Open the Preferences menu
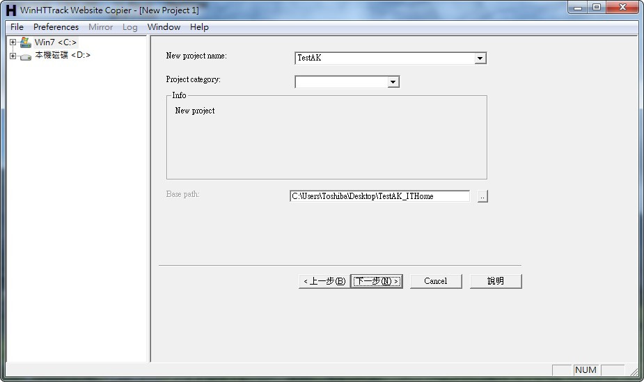Viewport: 644px width, 382px height. click(x=56, y=27)
